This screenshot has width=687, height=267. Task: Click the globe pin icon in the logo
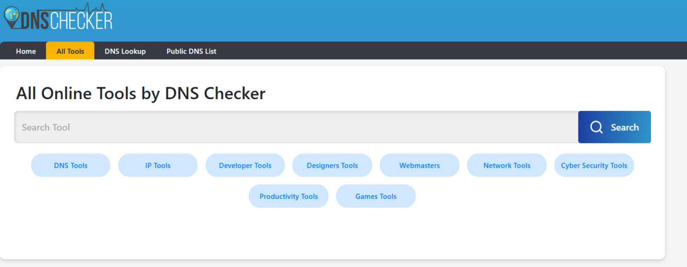pyautogui.click(x=12, y=15)
